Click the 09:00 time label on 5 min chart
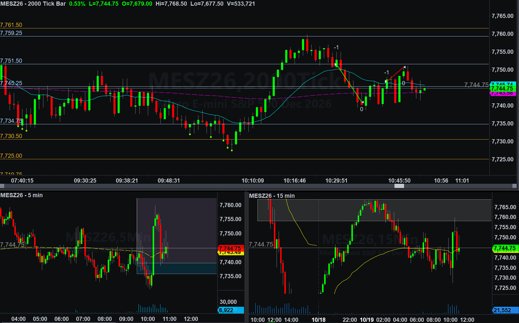 [126, 319]
